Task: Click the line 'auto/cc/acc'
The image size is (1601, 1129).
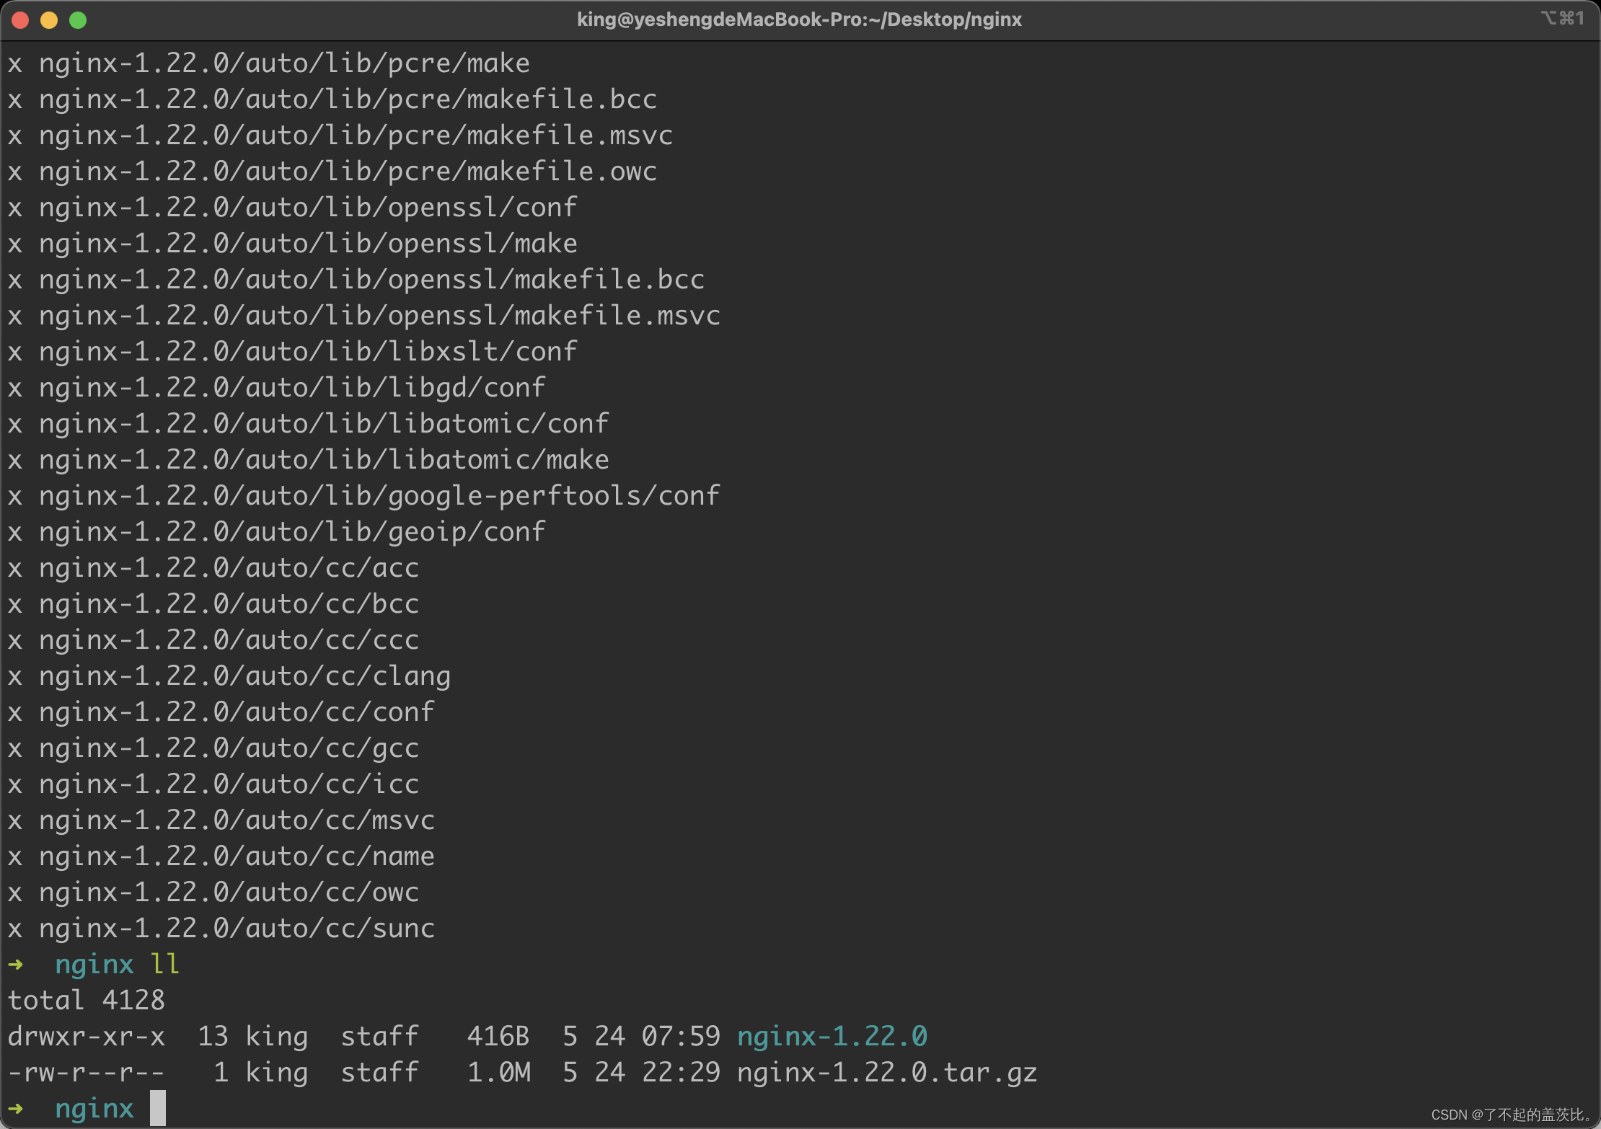Action: coord(213,568)
